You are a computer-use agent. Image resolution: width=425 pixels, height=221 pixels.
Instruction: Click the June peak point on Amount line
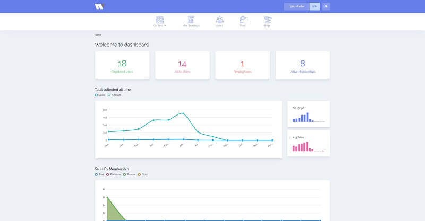[x=183, y=113]
